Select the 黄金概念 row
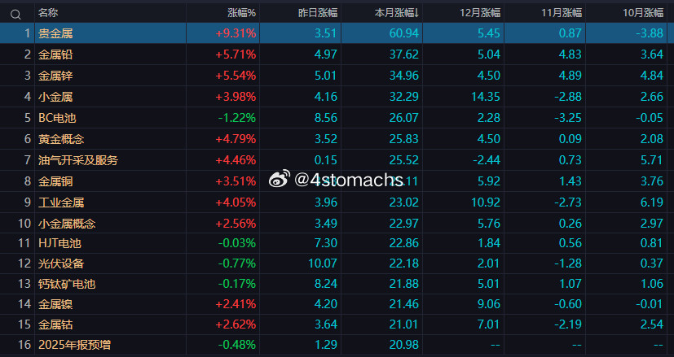The image size is (674, 357). (x=337, y=139)
